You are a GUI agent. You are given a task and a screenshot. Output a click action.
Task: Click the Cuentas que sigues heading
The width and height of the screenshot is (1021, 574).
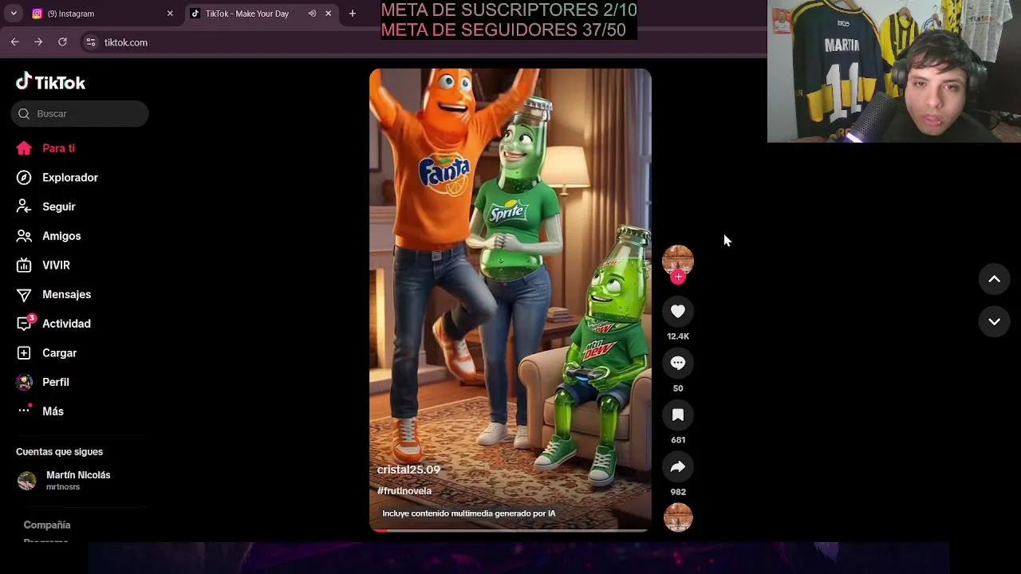point(59,452)
